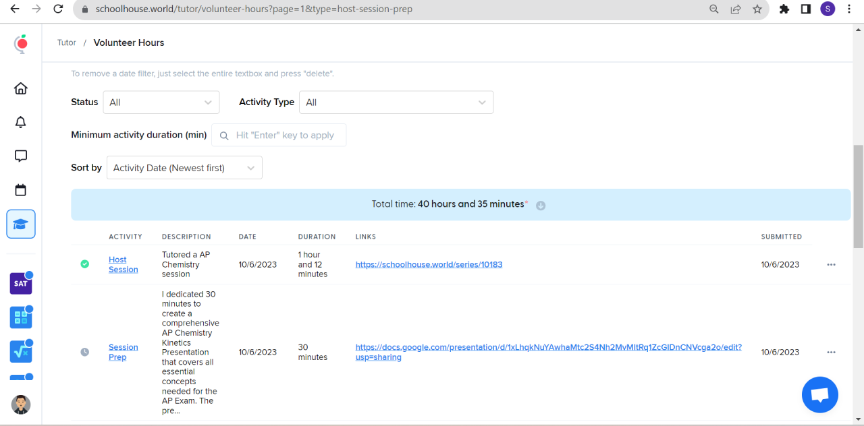Open the Google Docs presentation link

click(548, 352)
